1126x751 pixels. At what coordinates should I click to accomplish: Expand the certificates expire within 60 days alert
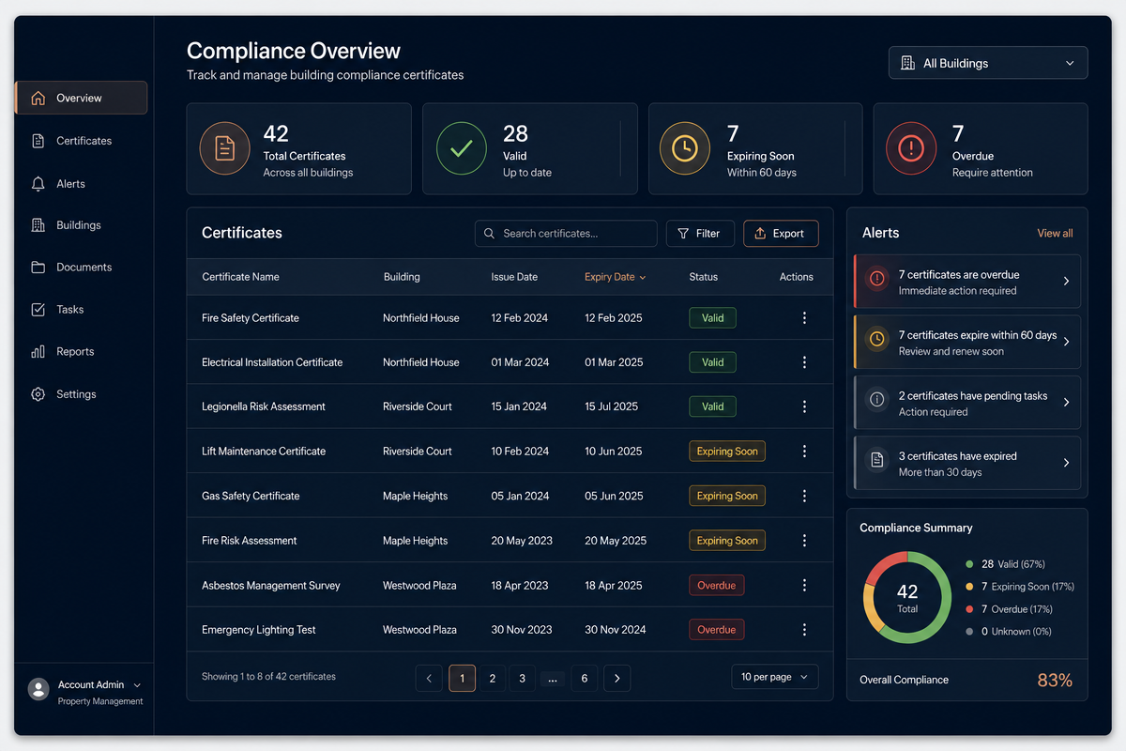click(x=1066, y=342)
